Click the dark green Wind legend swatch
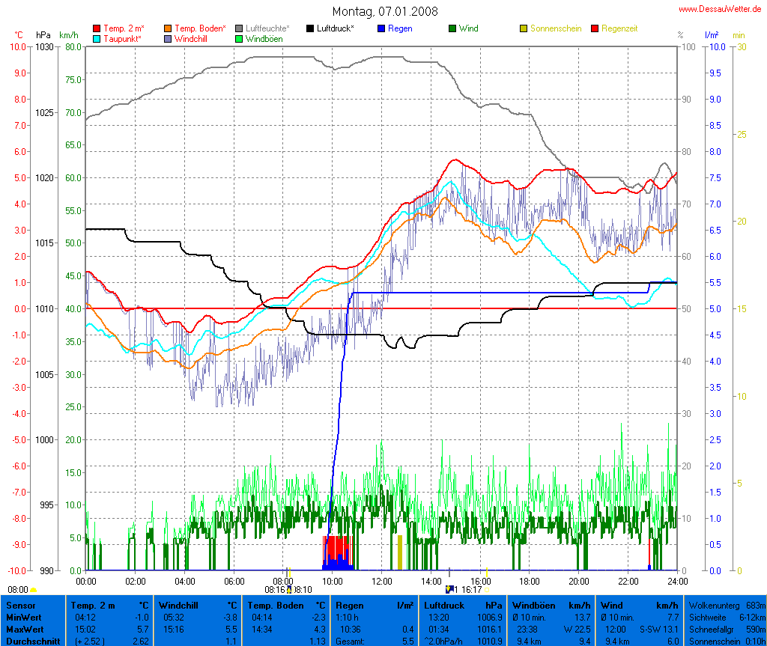The width and height of the screenshot is (767, 646). coord(452,28)
